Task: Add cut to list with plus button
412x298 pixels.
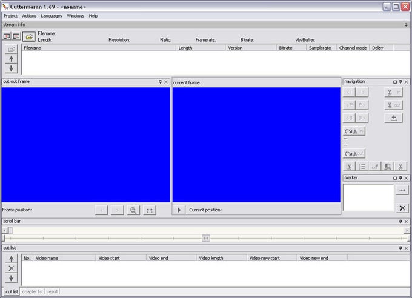Action: point(394,118)
